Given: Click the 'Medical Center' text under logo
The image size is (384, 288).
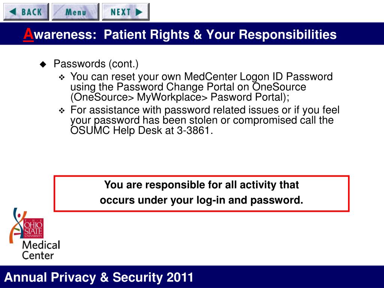Looking at the screenshot, I should click(41, 250).
